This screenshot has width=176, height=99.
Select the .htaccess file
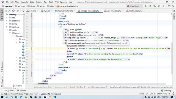tap(17, 86)
